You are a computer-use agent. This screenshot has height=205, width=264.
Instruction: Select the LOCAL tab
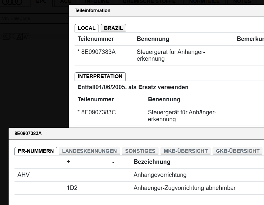click(x=86, y=28)
